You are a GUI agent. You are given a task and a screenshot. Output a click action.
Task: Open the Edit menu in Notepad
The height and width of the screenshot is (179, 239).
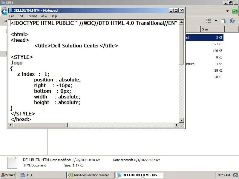tap(20, 16)
